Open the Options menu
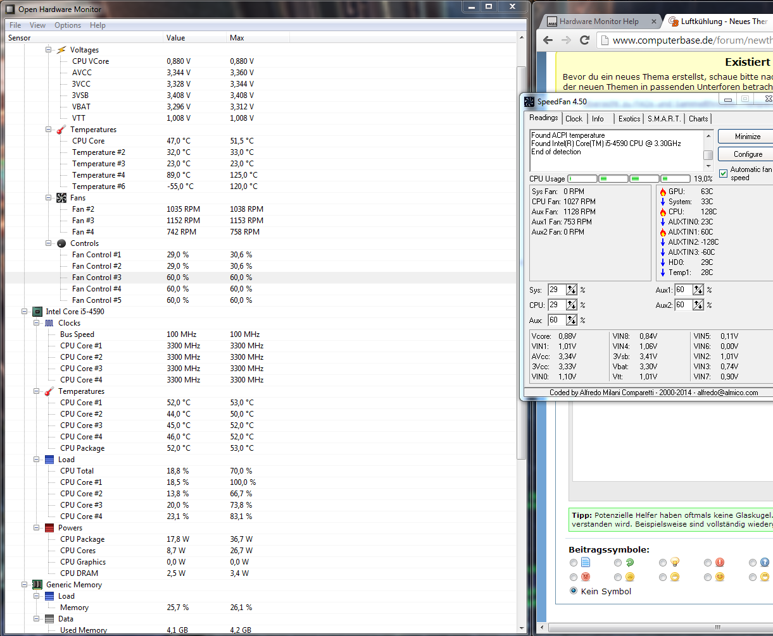 point(68,25)
